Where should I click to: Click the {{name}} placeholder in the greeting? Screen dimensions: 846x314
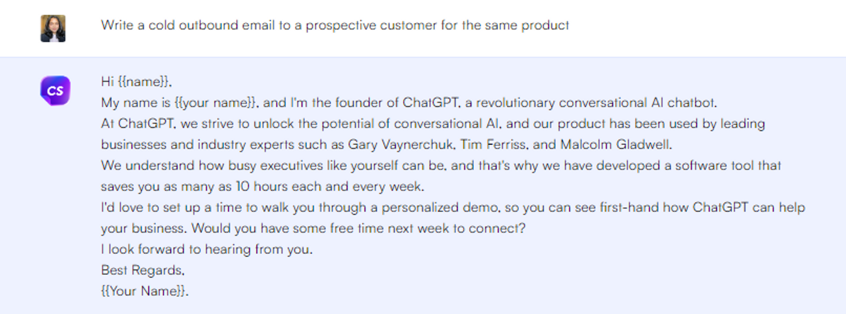pyautogui.click(x=144, y=81)
